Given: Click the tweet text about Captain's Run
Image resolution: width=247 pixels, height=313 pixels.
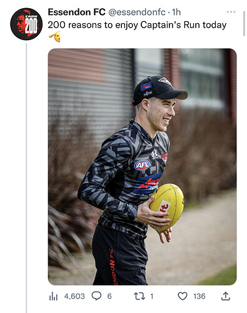Looking at the screenshot, I should click(137, 25).
